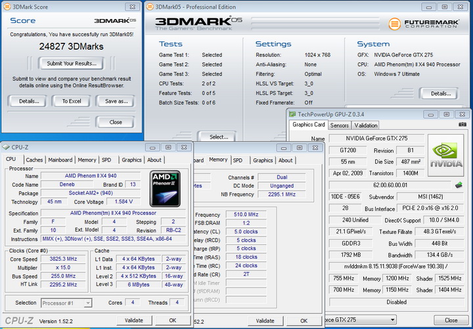This screenshot has height=329, width=473.
Task: Click the Bus Width value 448 Bit
Action: click(439, 243)
